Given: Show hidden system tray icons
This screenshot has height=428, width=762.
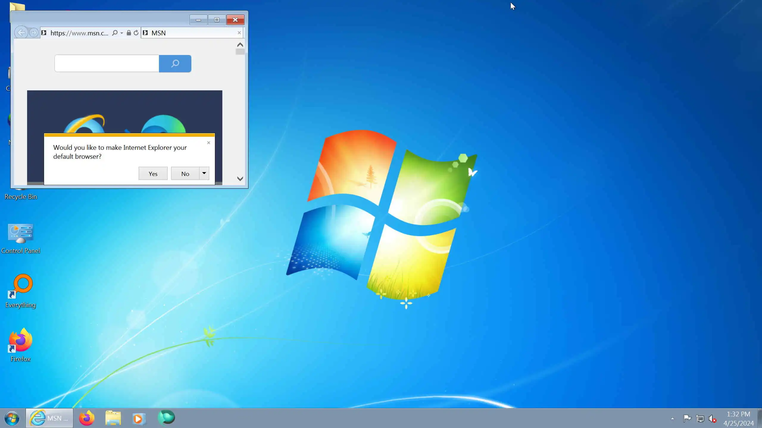Looking at the screenshot, I should 672,418.
